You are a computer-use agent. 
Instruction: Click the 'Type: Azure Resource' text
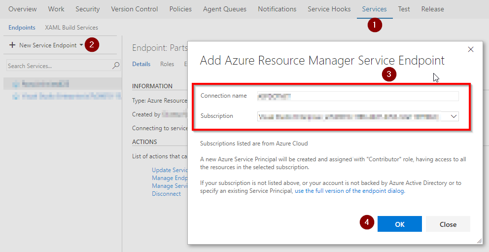pos(160,101)
